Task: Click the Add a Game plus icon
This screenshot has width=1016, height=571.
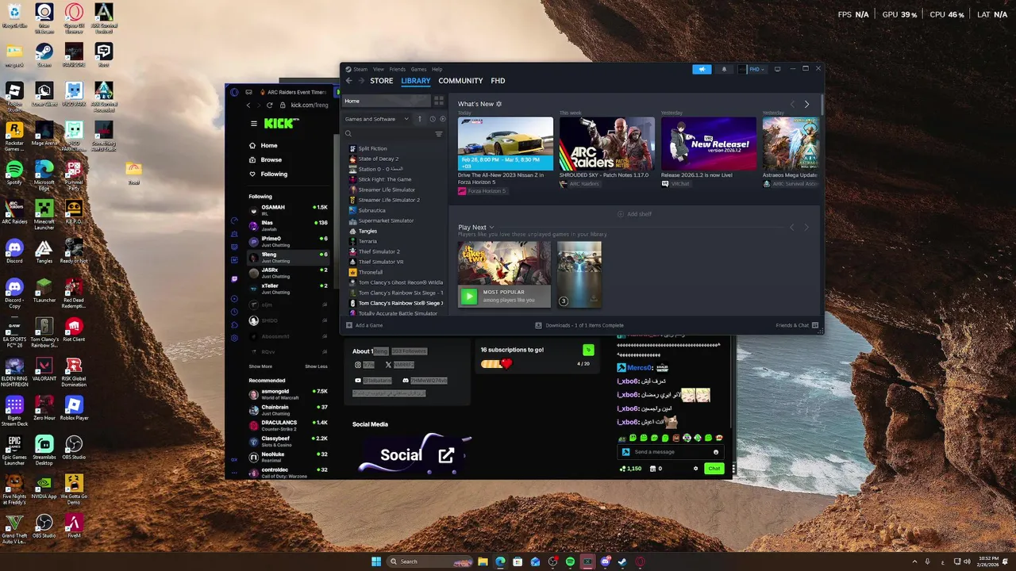Action: click(x=349, y=325)
